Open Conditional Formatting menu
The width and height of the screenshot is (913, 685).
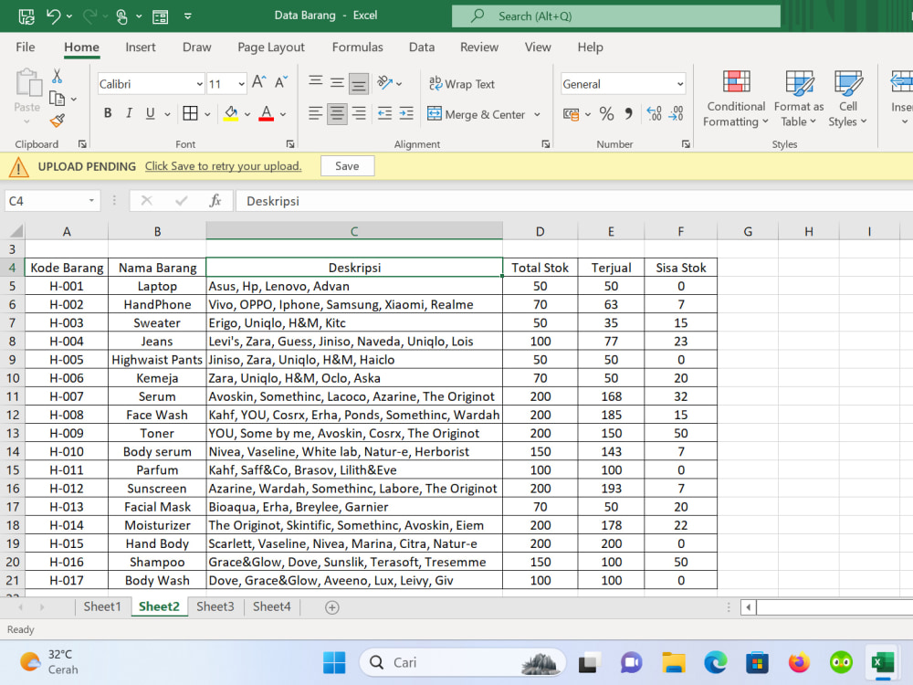point(736,98)
